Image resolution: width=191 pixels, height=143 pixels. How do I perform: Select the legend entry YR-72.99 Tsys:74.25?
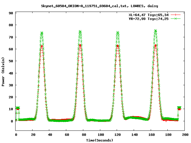tap(149, 19)
